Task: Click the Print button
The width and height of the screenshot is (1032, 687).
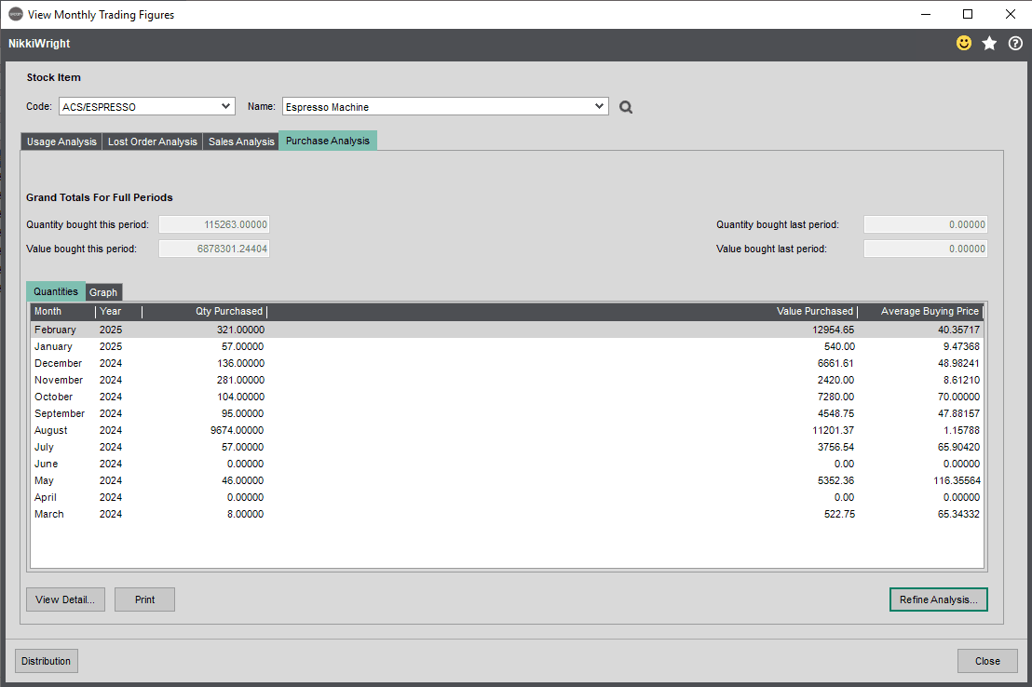Action: coord(144,599)
